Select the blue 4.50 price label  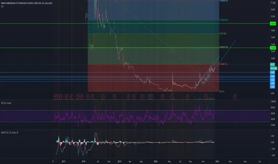273,80
